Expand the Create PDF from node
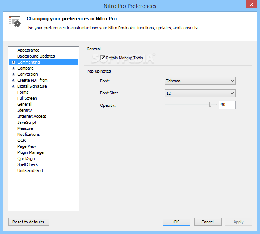 [13, 80]
